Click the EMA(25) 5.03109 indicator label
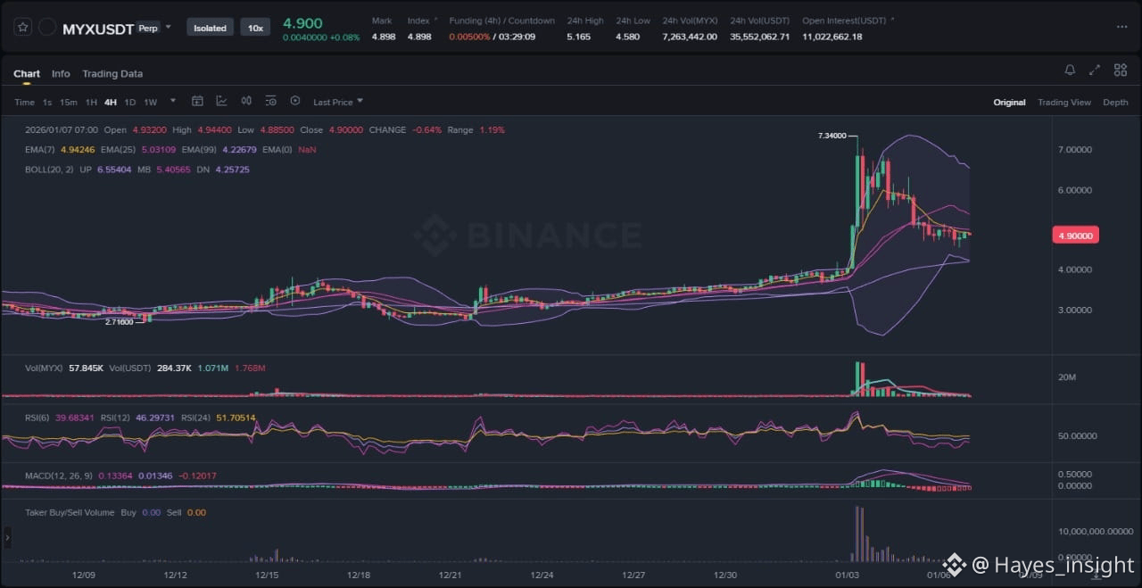Screen dimensions: 1142x588 [138, 150]
